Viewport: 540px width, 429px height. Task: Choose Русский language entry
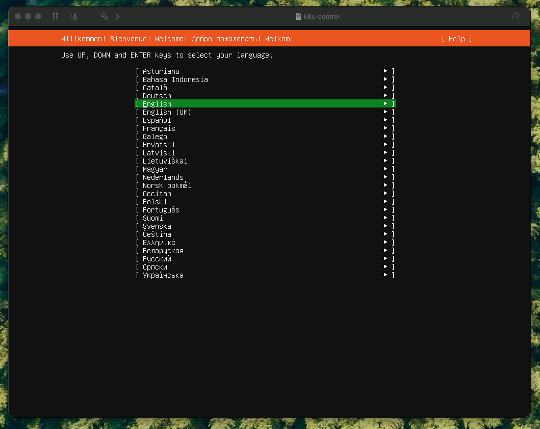(x=157, y=259)
